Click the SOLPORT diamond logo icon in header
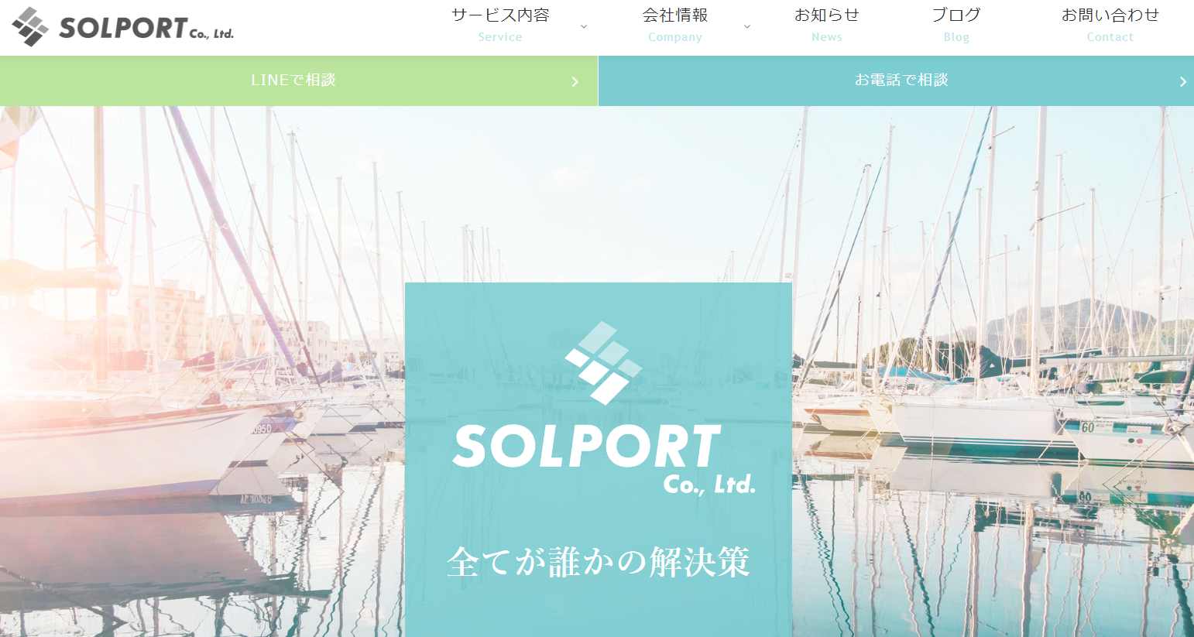Viewport: 1194px width, 637px height. coord(30,26)
